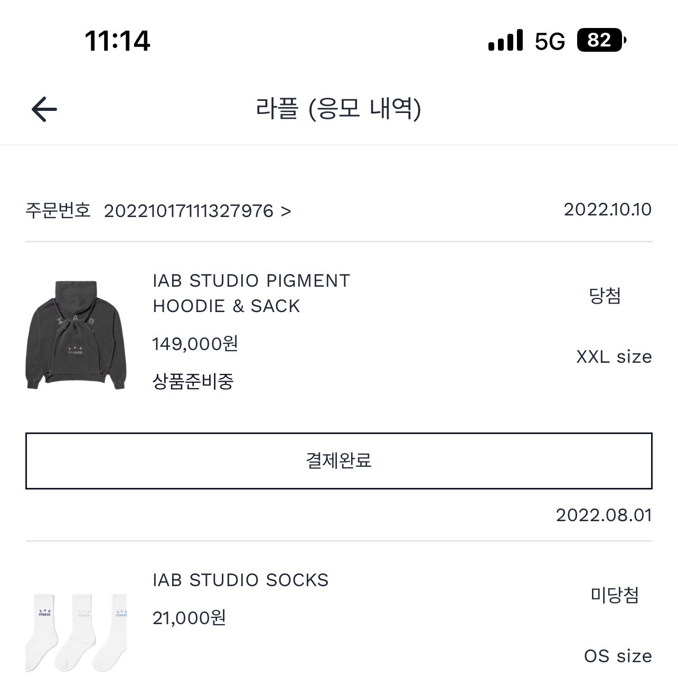Viewport: 678px width, 678px height.
Task: Open the pigment hoodie product thumbnail
Action: pyautogui.click(x=76, y=335)
